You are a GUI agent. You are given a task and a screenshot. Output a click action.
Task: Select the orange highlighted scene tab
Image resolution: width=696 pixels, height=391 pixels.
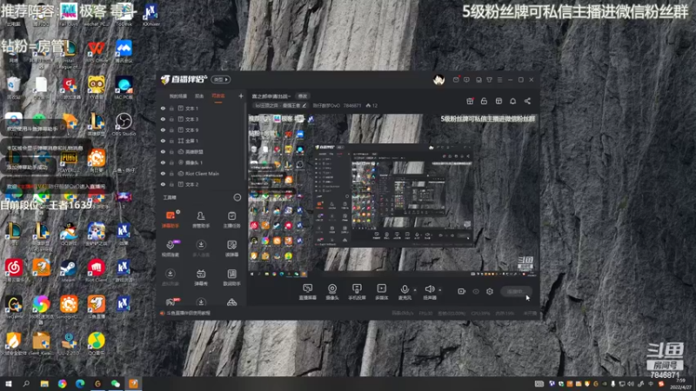pyautogui.click(x=218, y=96)
